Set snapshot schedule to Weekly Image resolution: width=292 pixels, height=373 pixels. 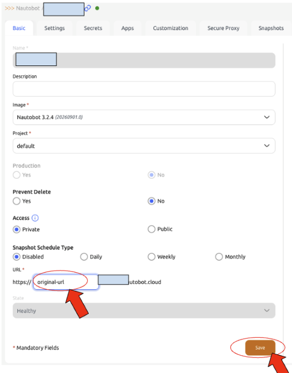point(151,257)
